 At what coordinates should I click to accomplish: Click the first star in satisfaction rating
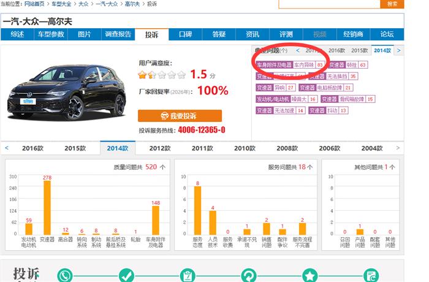(143, 75)
